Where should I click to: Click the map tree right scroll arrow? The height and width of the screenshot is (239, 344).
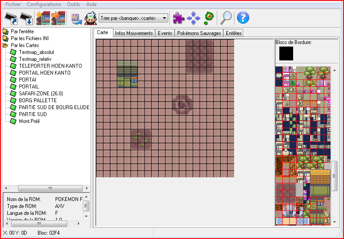[x=87, y=188]
